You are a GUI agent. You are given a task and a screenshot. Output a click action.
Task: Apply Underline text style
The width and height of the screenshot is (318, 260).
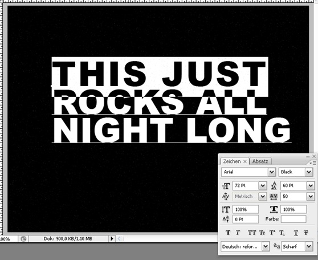(296, 233)
